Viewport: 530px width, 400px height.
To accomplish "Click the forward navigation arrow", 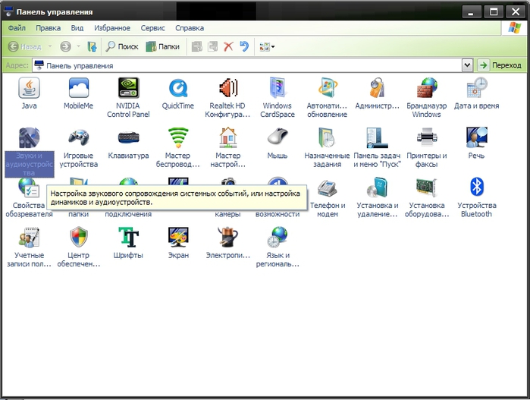I will [x=65, y=46].
